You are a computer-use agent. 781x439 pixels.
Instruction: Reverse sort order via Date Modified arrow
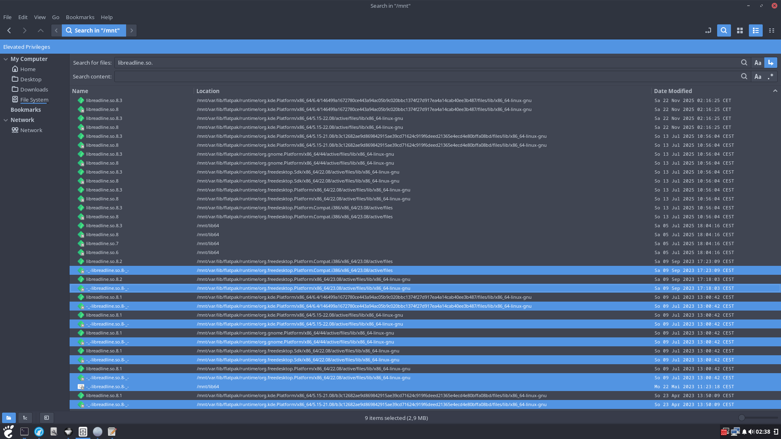(775, 91)
